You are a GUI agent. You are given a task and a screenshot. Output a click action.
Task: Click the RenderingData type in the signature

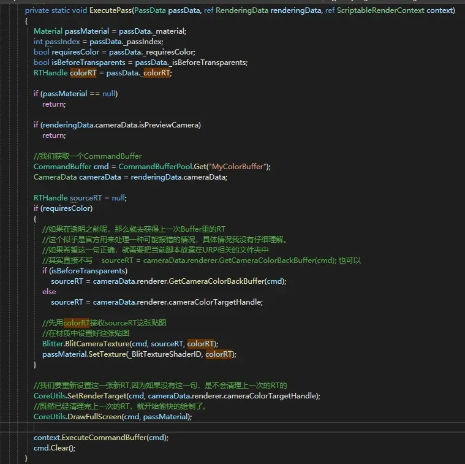[x=242, y=10]
